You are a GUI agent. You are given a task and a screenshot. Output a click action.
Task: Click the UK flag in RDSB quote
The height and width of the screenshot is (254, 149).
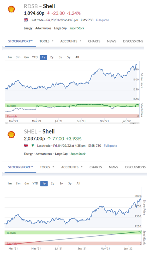click(26, 20)
